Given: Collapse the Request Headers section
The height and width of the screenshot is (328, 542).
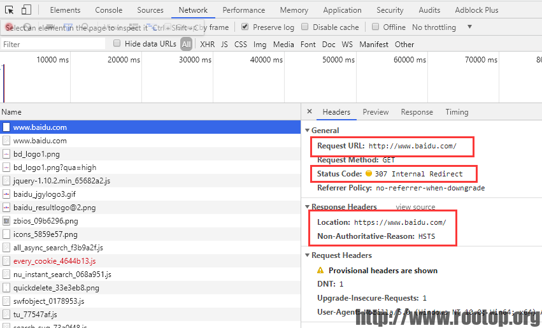Looking at the screenshot, I should tap(307, 255).
